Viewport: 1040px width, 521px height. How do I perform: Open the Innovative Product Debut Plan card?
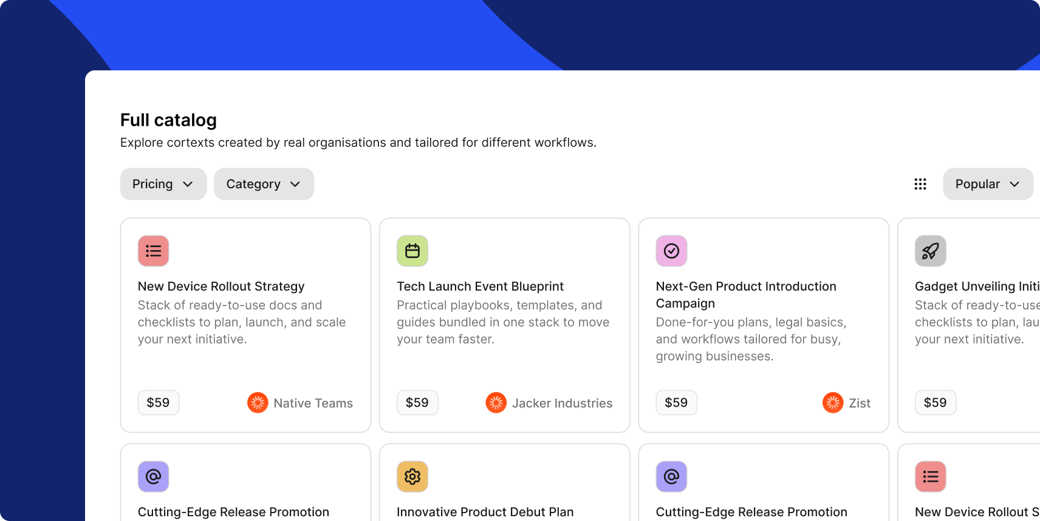(x=485, y=512)
